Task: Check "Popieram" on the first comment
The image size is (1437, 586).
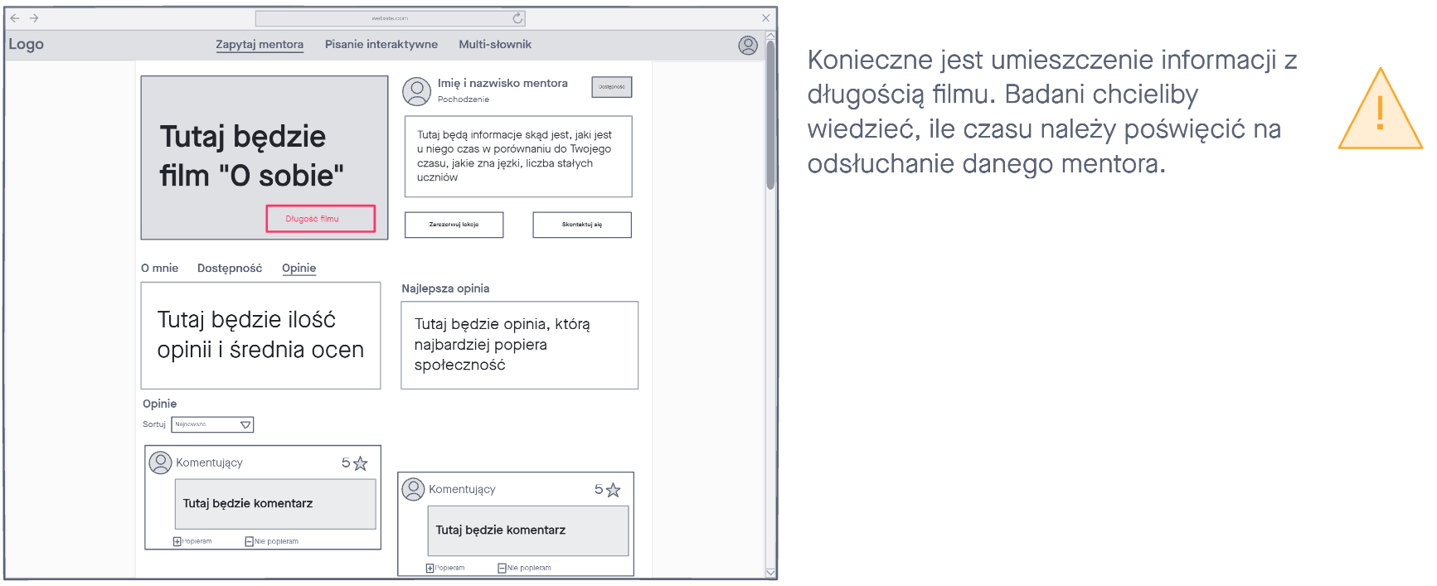Action: (177, 541)
